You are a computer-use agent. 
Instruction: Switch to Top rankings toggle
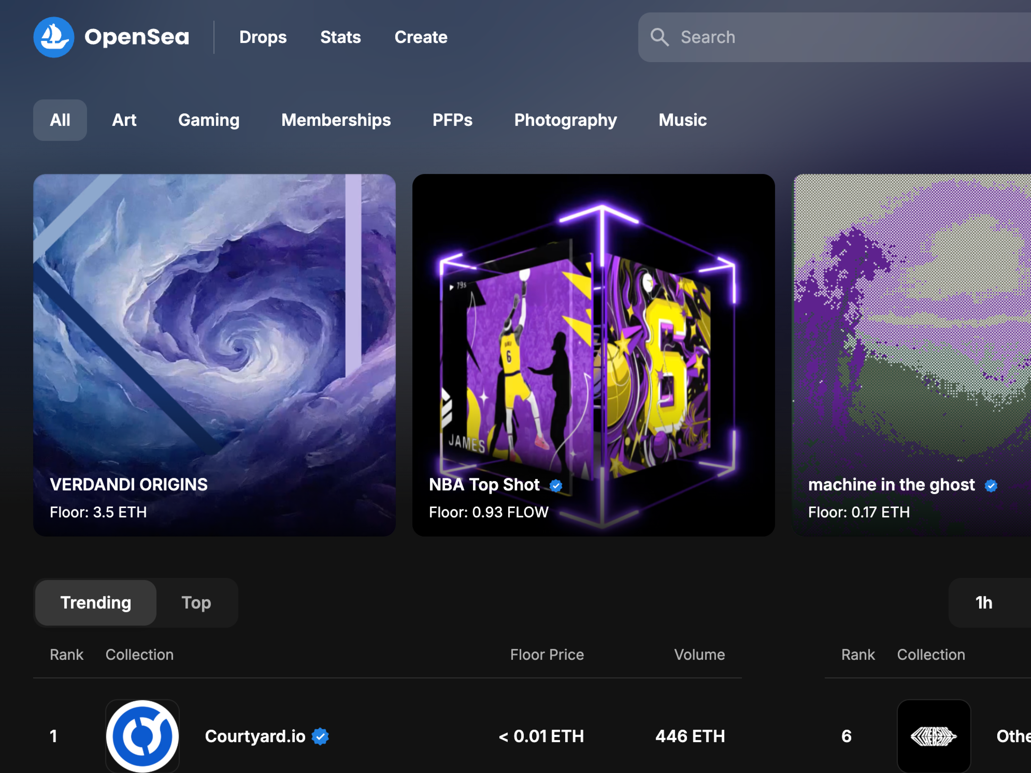[196, 602]
